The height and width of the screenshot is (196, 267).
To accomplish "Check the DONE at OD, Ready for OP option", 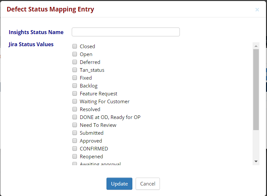I will tap(74, 117).
